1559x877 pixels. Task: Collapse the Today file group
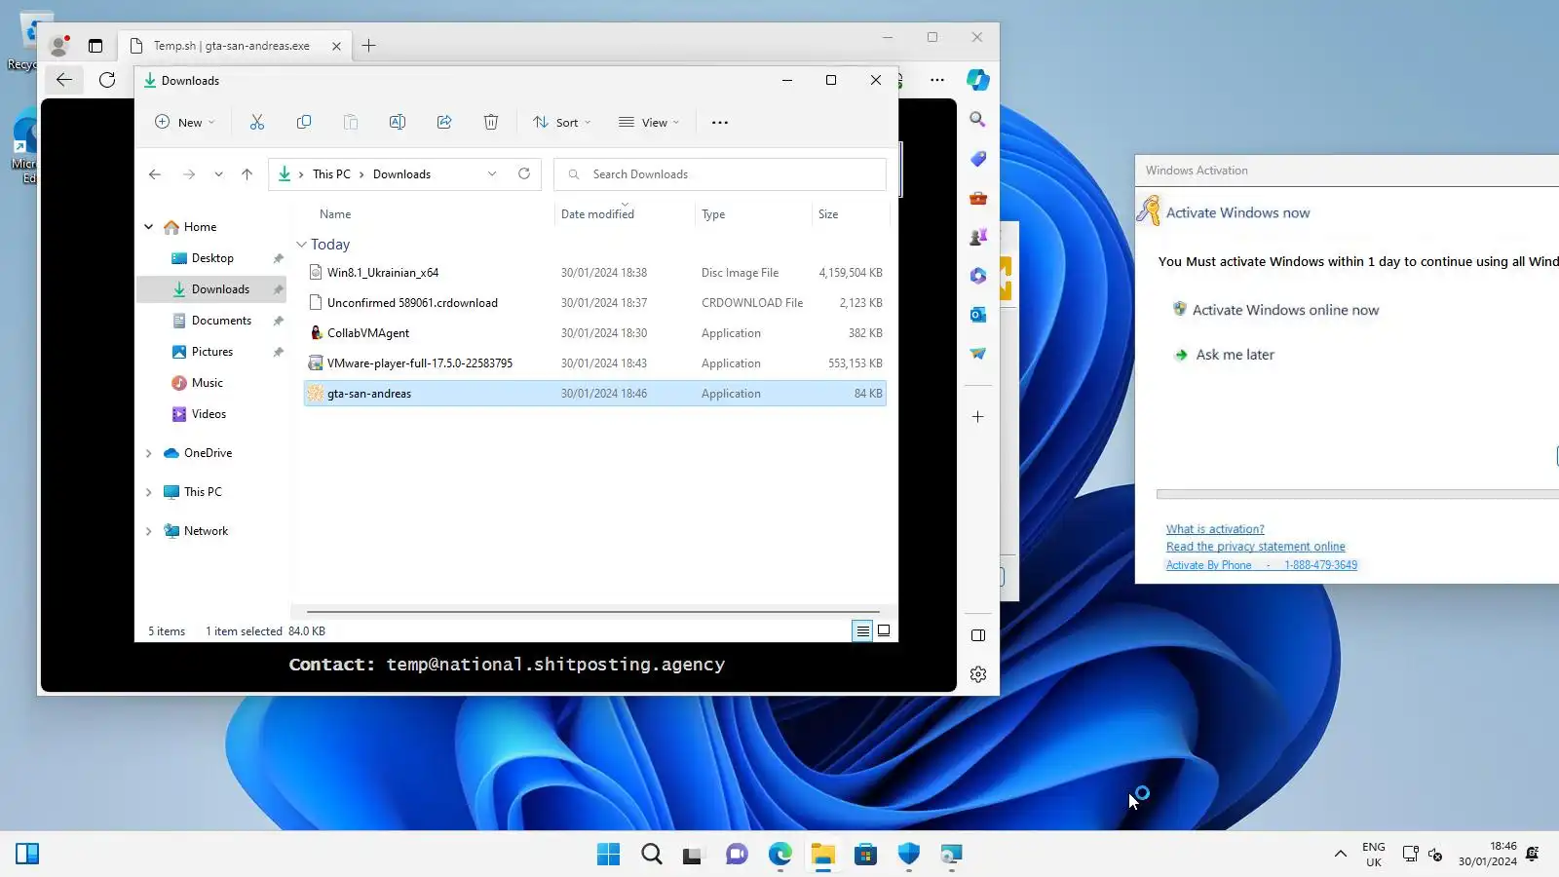pos(301,245)
